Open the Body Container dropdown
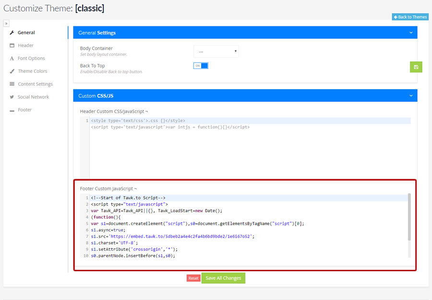This screenshot has height=300, width=432. point(216,51)
